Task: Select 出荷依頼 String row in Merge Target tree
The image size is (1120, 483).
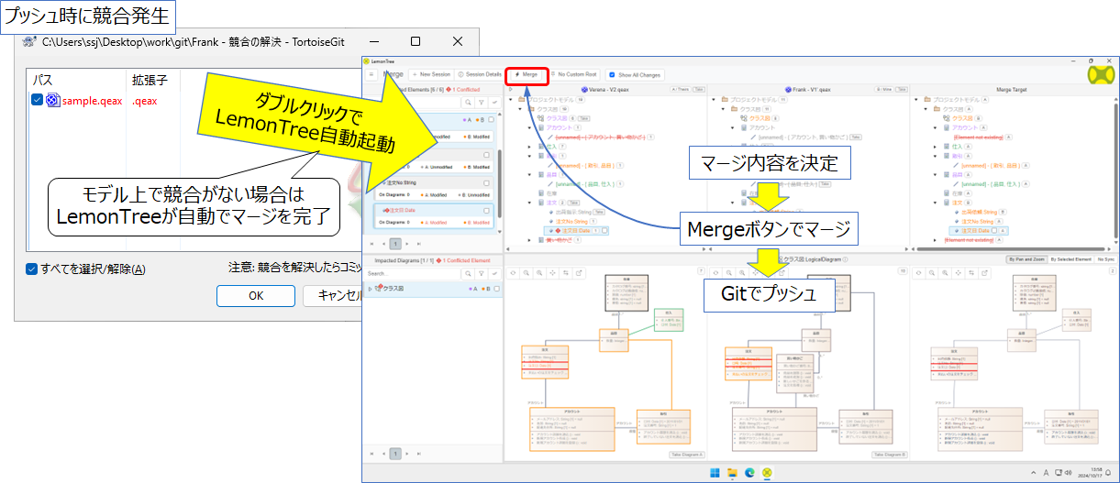Action: click(x=982, y=212)
